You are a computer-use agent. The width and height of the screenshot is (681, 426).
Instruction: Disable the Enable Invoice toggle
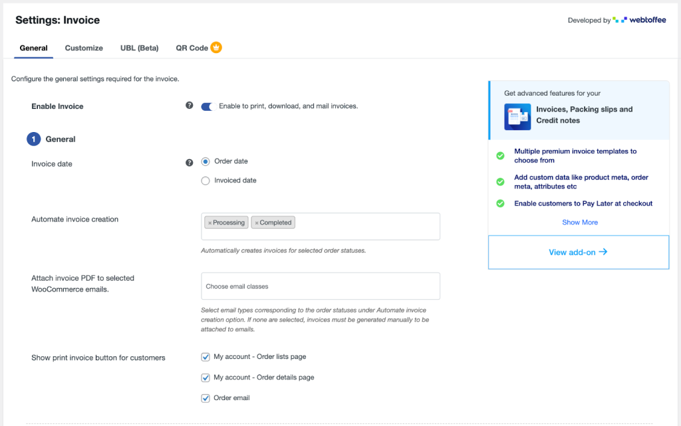pyautogui.click(x=207, y=105)
